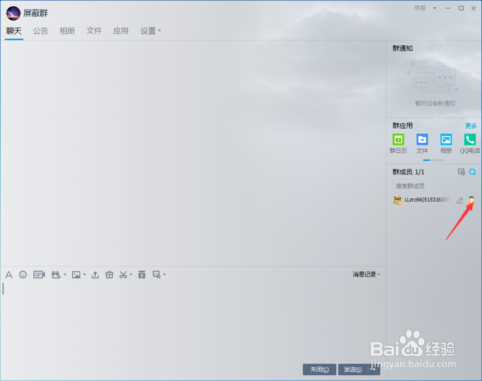Click the blocked-message bubble icon by 群成员
Viewport: 482px width, 381px height.
(461, 172)
